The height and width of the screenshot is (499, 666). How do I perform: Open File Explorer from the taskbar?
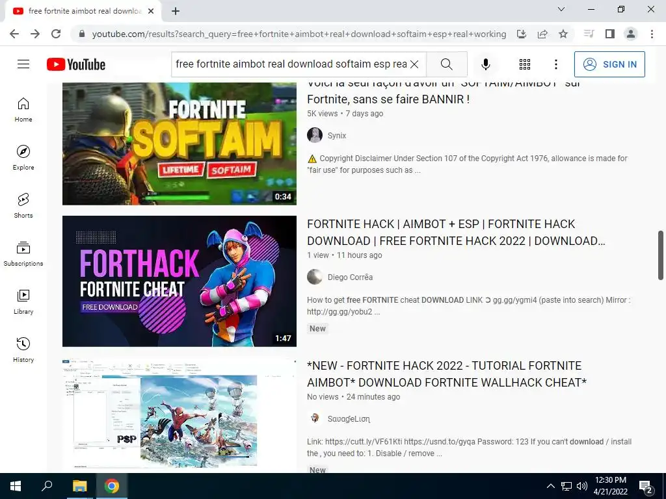point(79,486)
